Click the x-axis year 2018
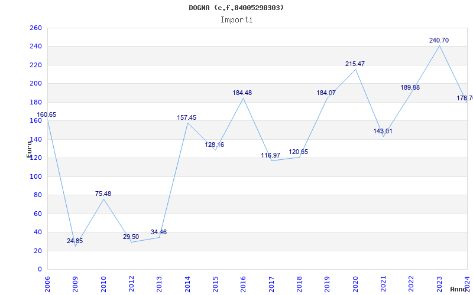The image size is (473, 295). [299, 284]
